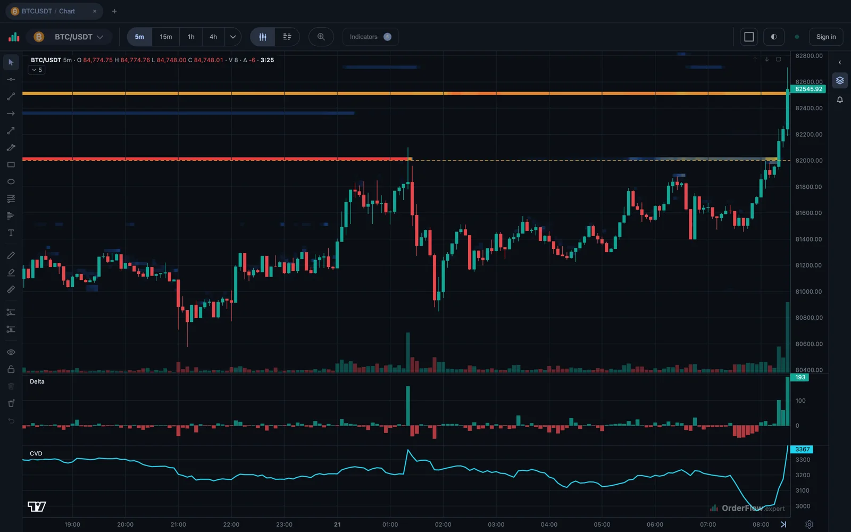Open the layers object tree panel
851x532 pixels.
[x=840, y=80]
